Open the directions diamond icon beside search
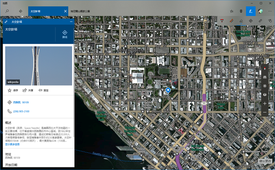Screen dimensions: 275x170 click(21, 11)
